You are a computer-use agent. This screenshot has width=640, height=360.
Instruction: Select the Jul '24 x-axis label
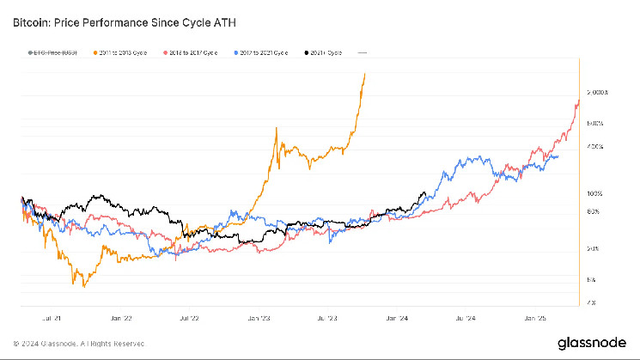465,317
